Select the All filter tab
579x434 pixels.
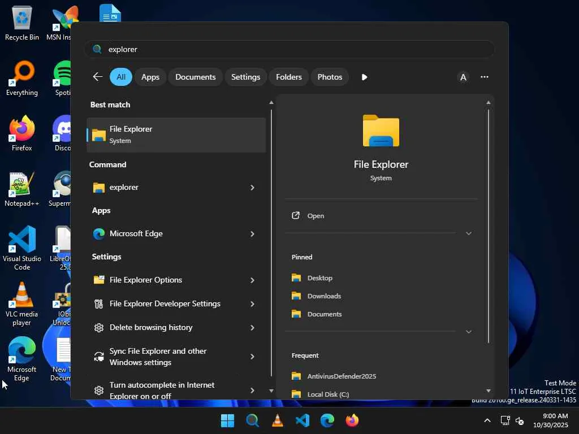[x=121, y=77]
